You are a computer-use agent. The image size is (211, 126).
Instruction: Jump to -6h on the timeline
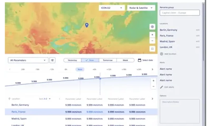coord(66,69)
